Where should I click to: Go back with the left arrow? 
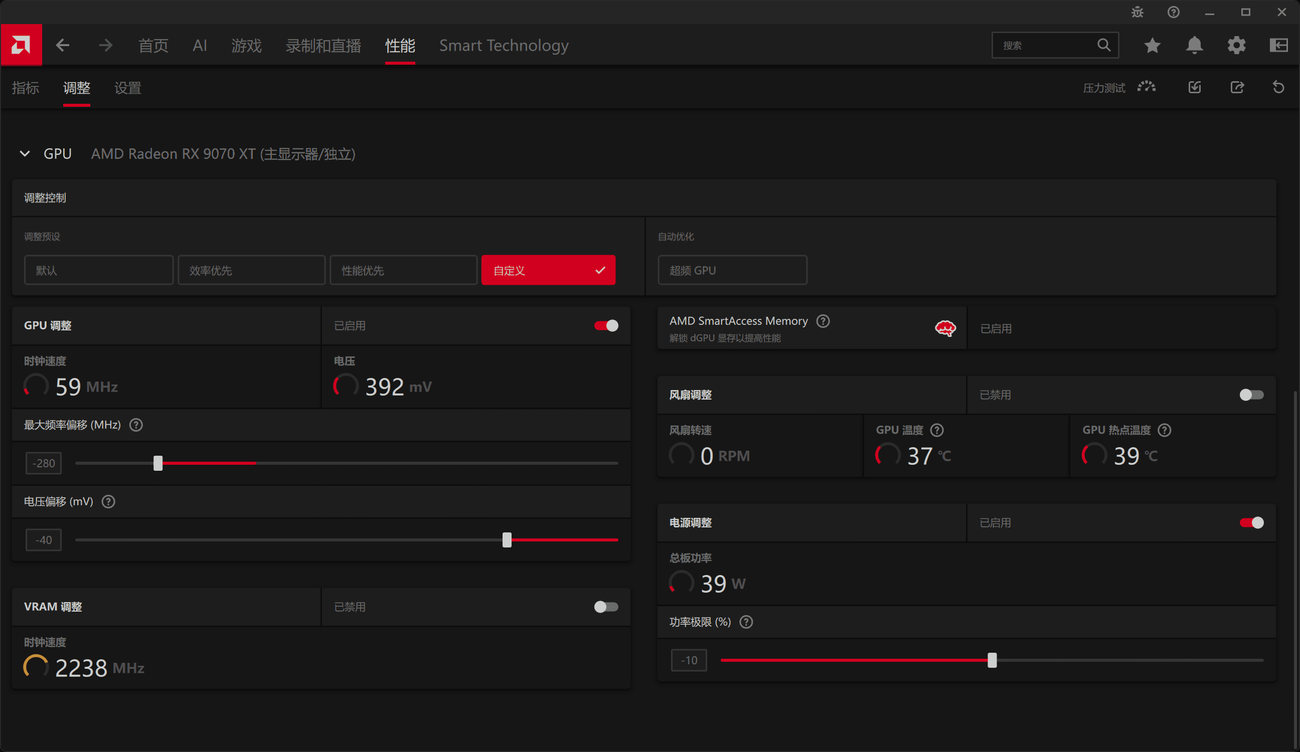(62, 46)
